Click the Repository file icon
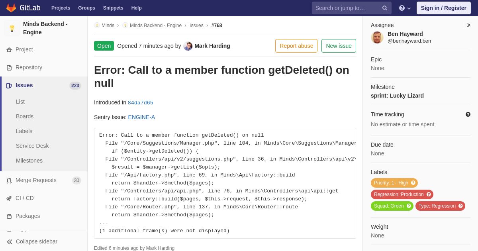478x251 pixels. coord(9,68)
